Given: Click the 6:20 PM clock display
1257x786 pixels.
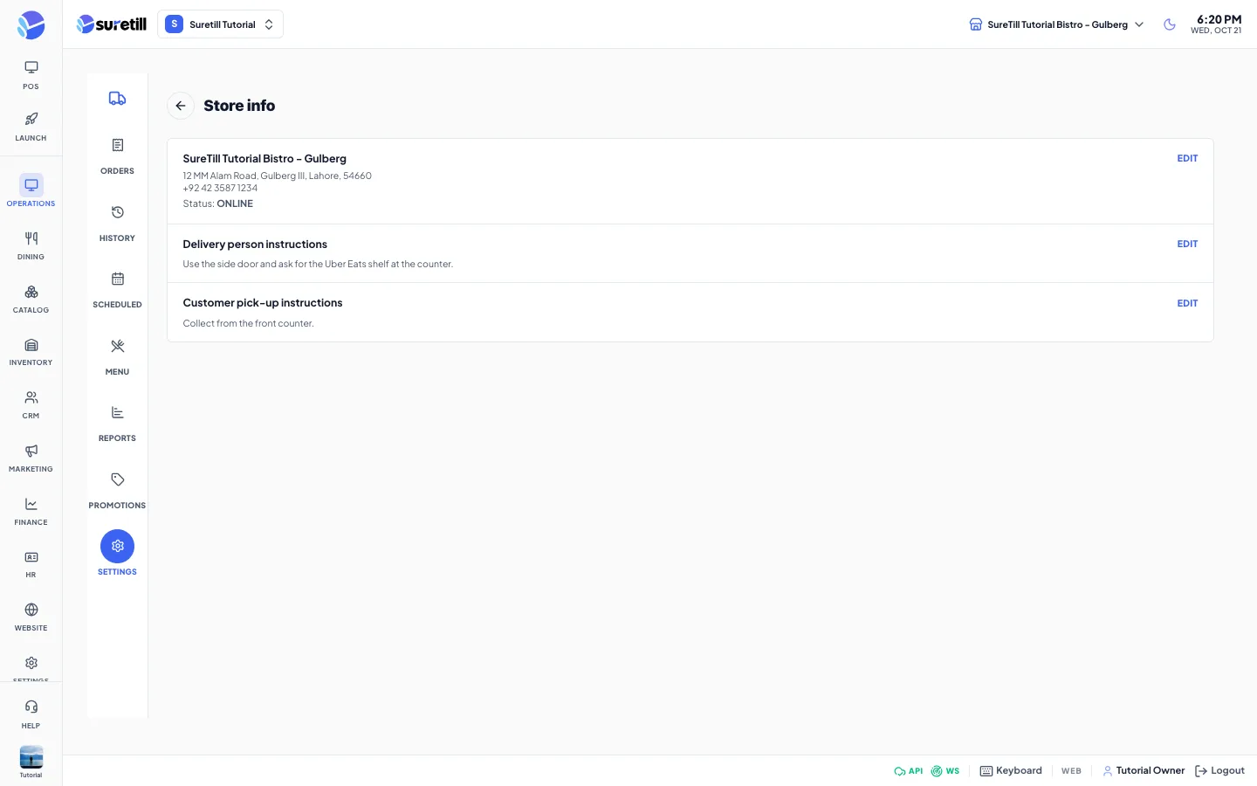Looking at the screenshot, I should tap(1219, 19).
